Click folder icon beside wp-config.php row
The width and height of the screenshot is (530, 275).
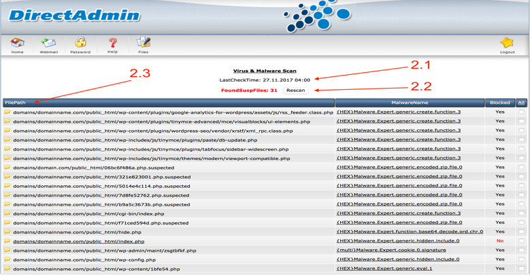[x=7, y=259]
